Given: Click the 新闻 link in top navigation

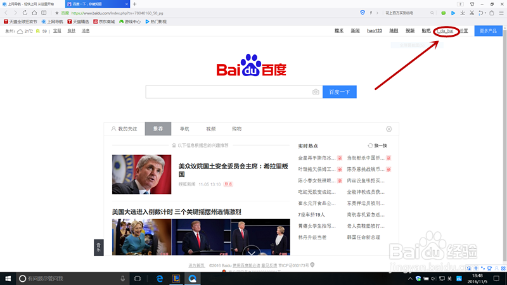Looking at the screenshot, I should [355, 30].
